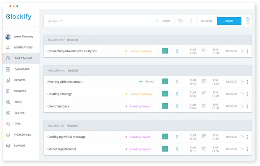This screenshot has width=260, height=166.
Task: Edit start time 18:00 of Meeting with accountant
Action: (x=193, y=83)
